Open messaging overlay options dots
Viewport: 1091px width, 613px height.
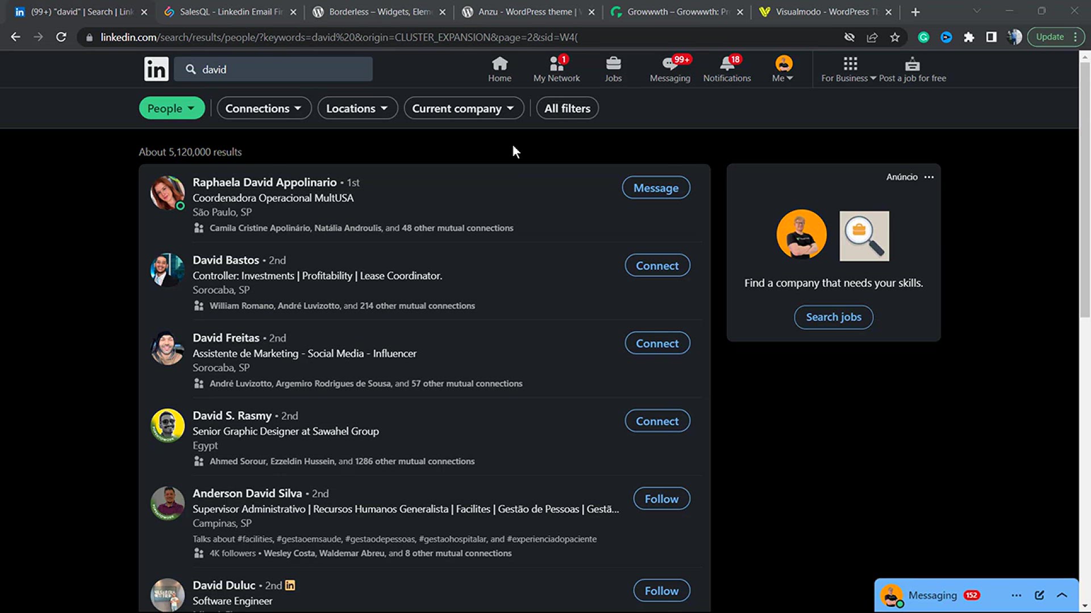(1016, 595)
